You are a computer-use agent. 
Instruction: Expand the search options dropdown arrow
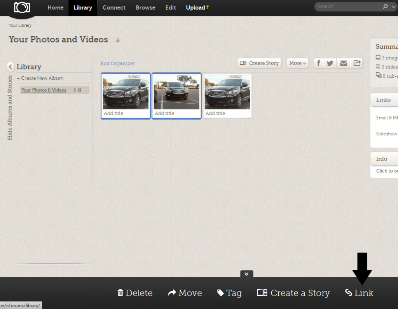click(x=393, y=7)
